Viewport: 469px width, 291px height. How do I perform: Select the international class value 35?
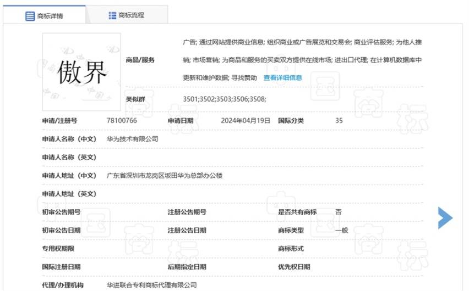point(339,121)
